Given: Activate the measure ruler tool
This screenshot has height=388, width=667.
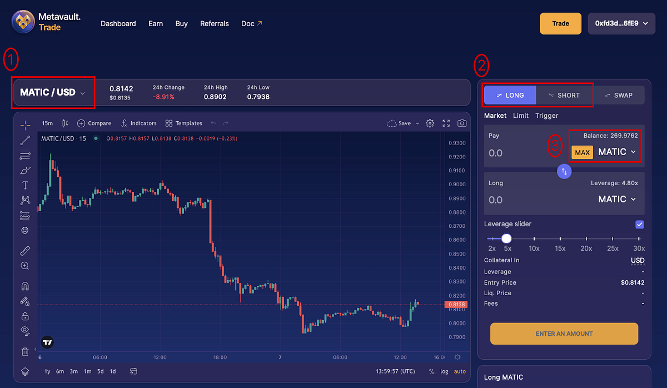Looking at the screenshot, I should pyautogui.click(x=25, y=250).
